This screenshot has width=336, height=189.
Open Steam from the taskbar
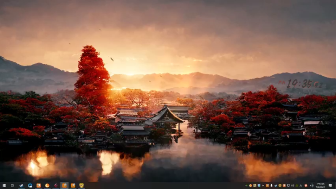21,186
